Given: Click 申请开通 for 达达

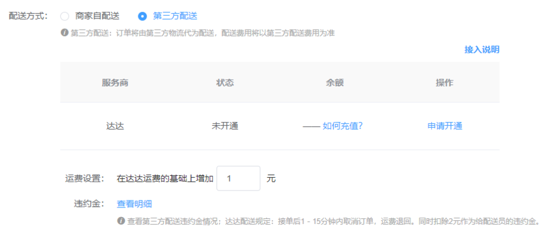Looking at the screenshot, I should coord(444,126).
